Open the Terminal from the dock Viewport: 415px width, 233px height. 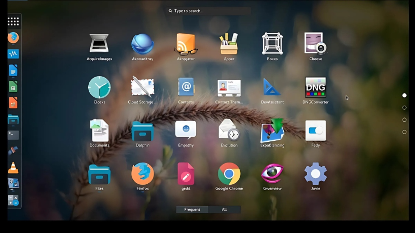13,135
